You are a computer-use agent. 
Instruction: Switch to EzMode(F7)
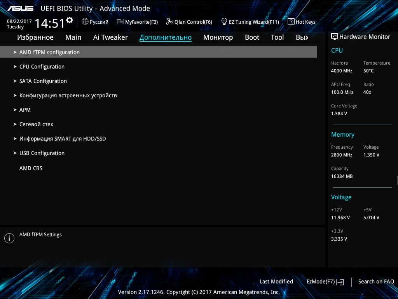coord(325,282)
